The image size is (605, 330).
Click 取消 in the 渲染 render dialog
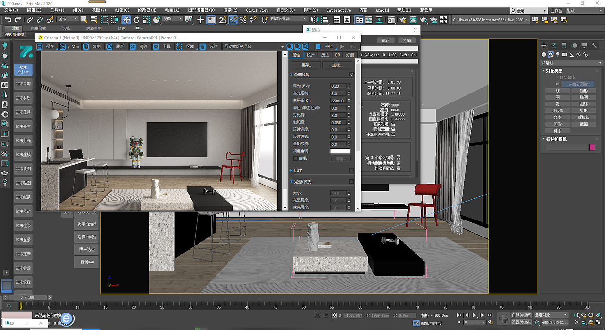pos(407,41)
